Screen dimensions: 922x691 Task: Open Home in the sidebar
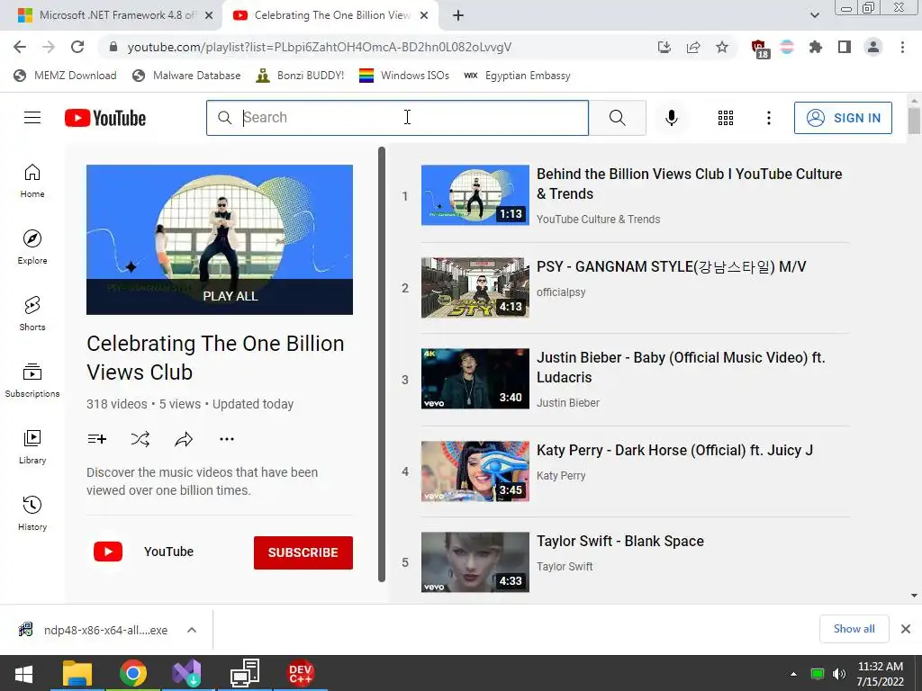(x=32, y=180)
